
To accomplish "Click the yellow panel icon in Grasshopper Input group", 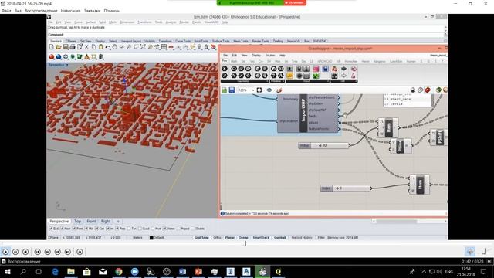I will coord(289,76).
